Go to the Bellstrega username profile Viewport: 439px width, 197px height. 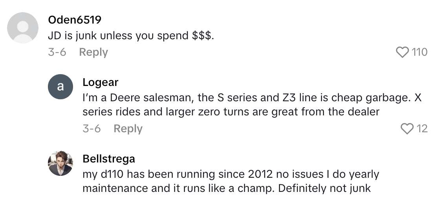[x=109, y=159]
